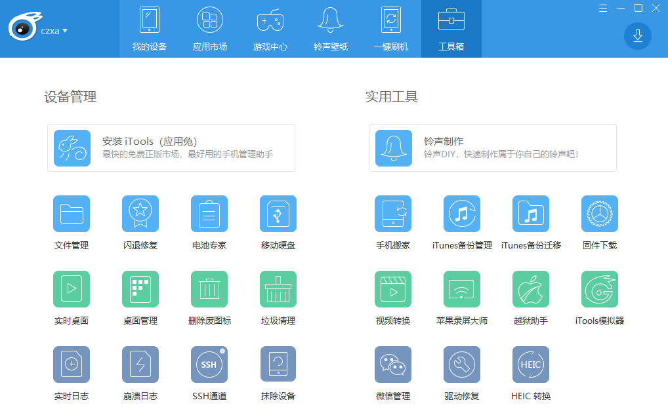Click the download manager arrow button
The height and width of the screenshot is (415, 668).
[637, 36]
